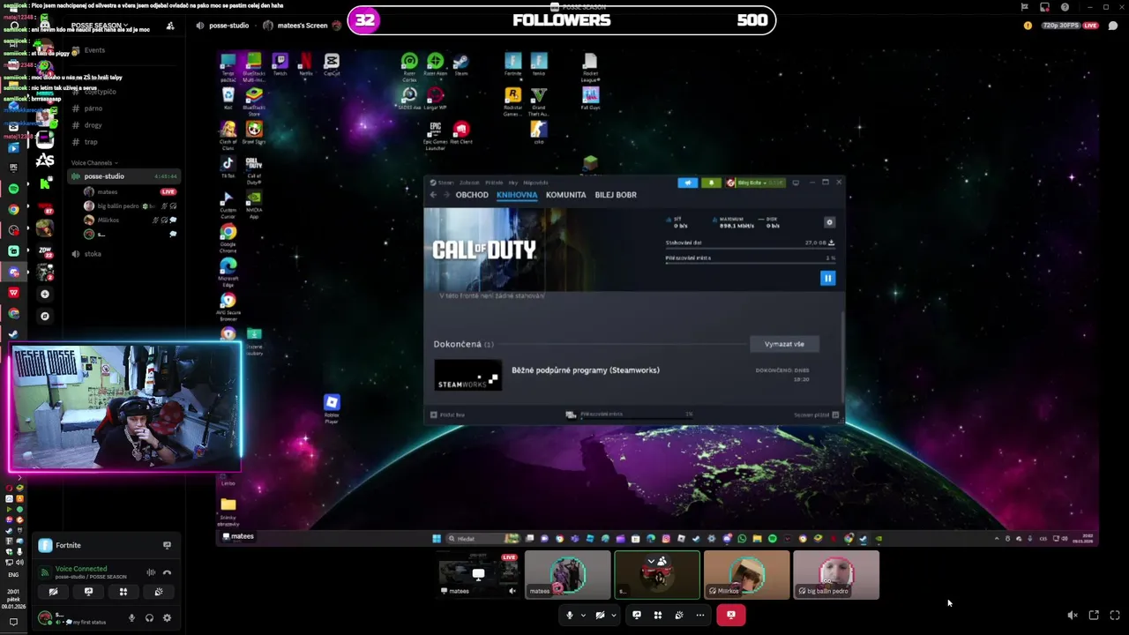This screenshot has height=635, width=1129.
Task: Open User Settings gear
Action: click(x=167, y=618)
